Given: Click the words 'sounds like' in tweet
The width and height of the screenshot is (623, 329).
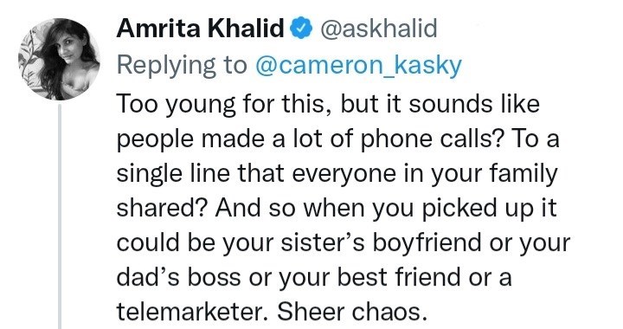Looking at the screenshot, I should point(474,105).
